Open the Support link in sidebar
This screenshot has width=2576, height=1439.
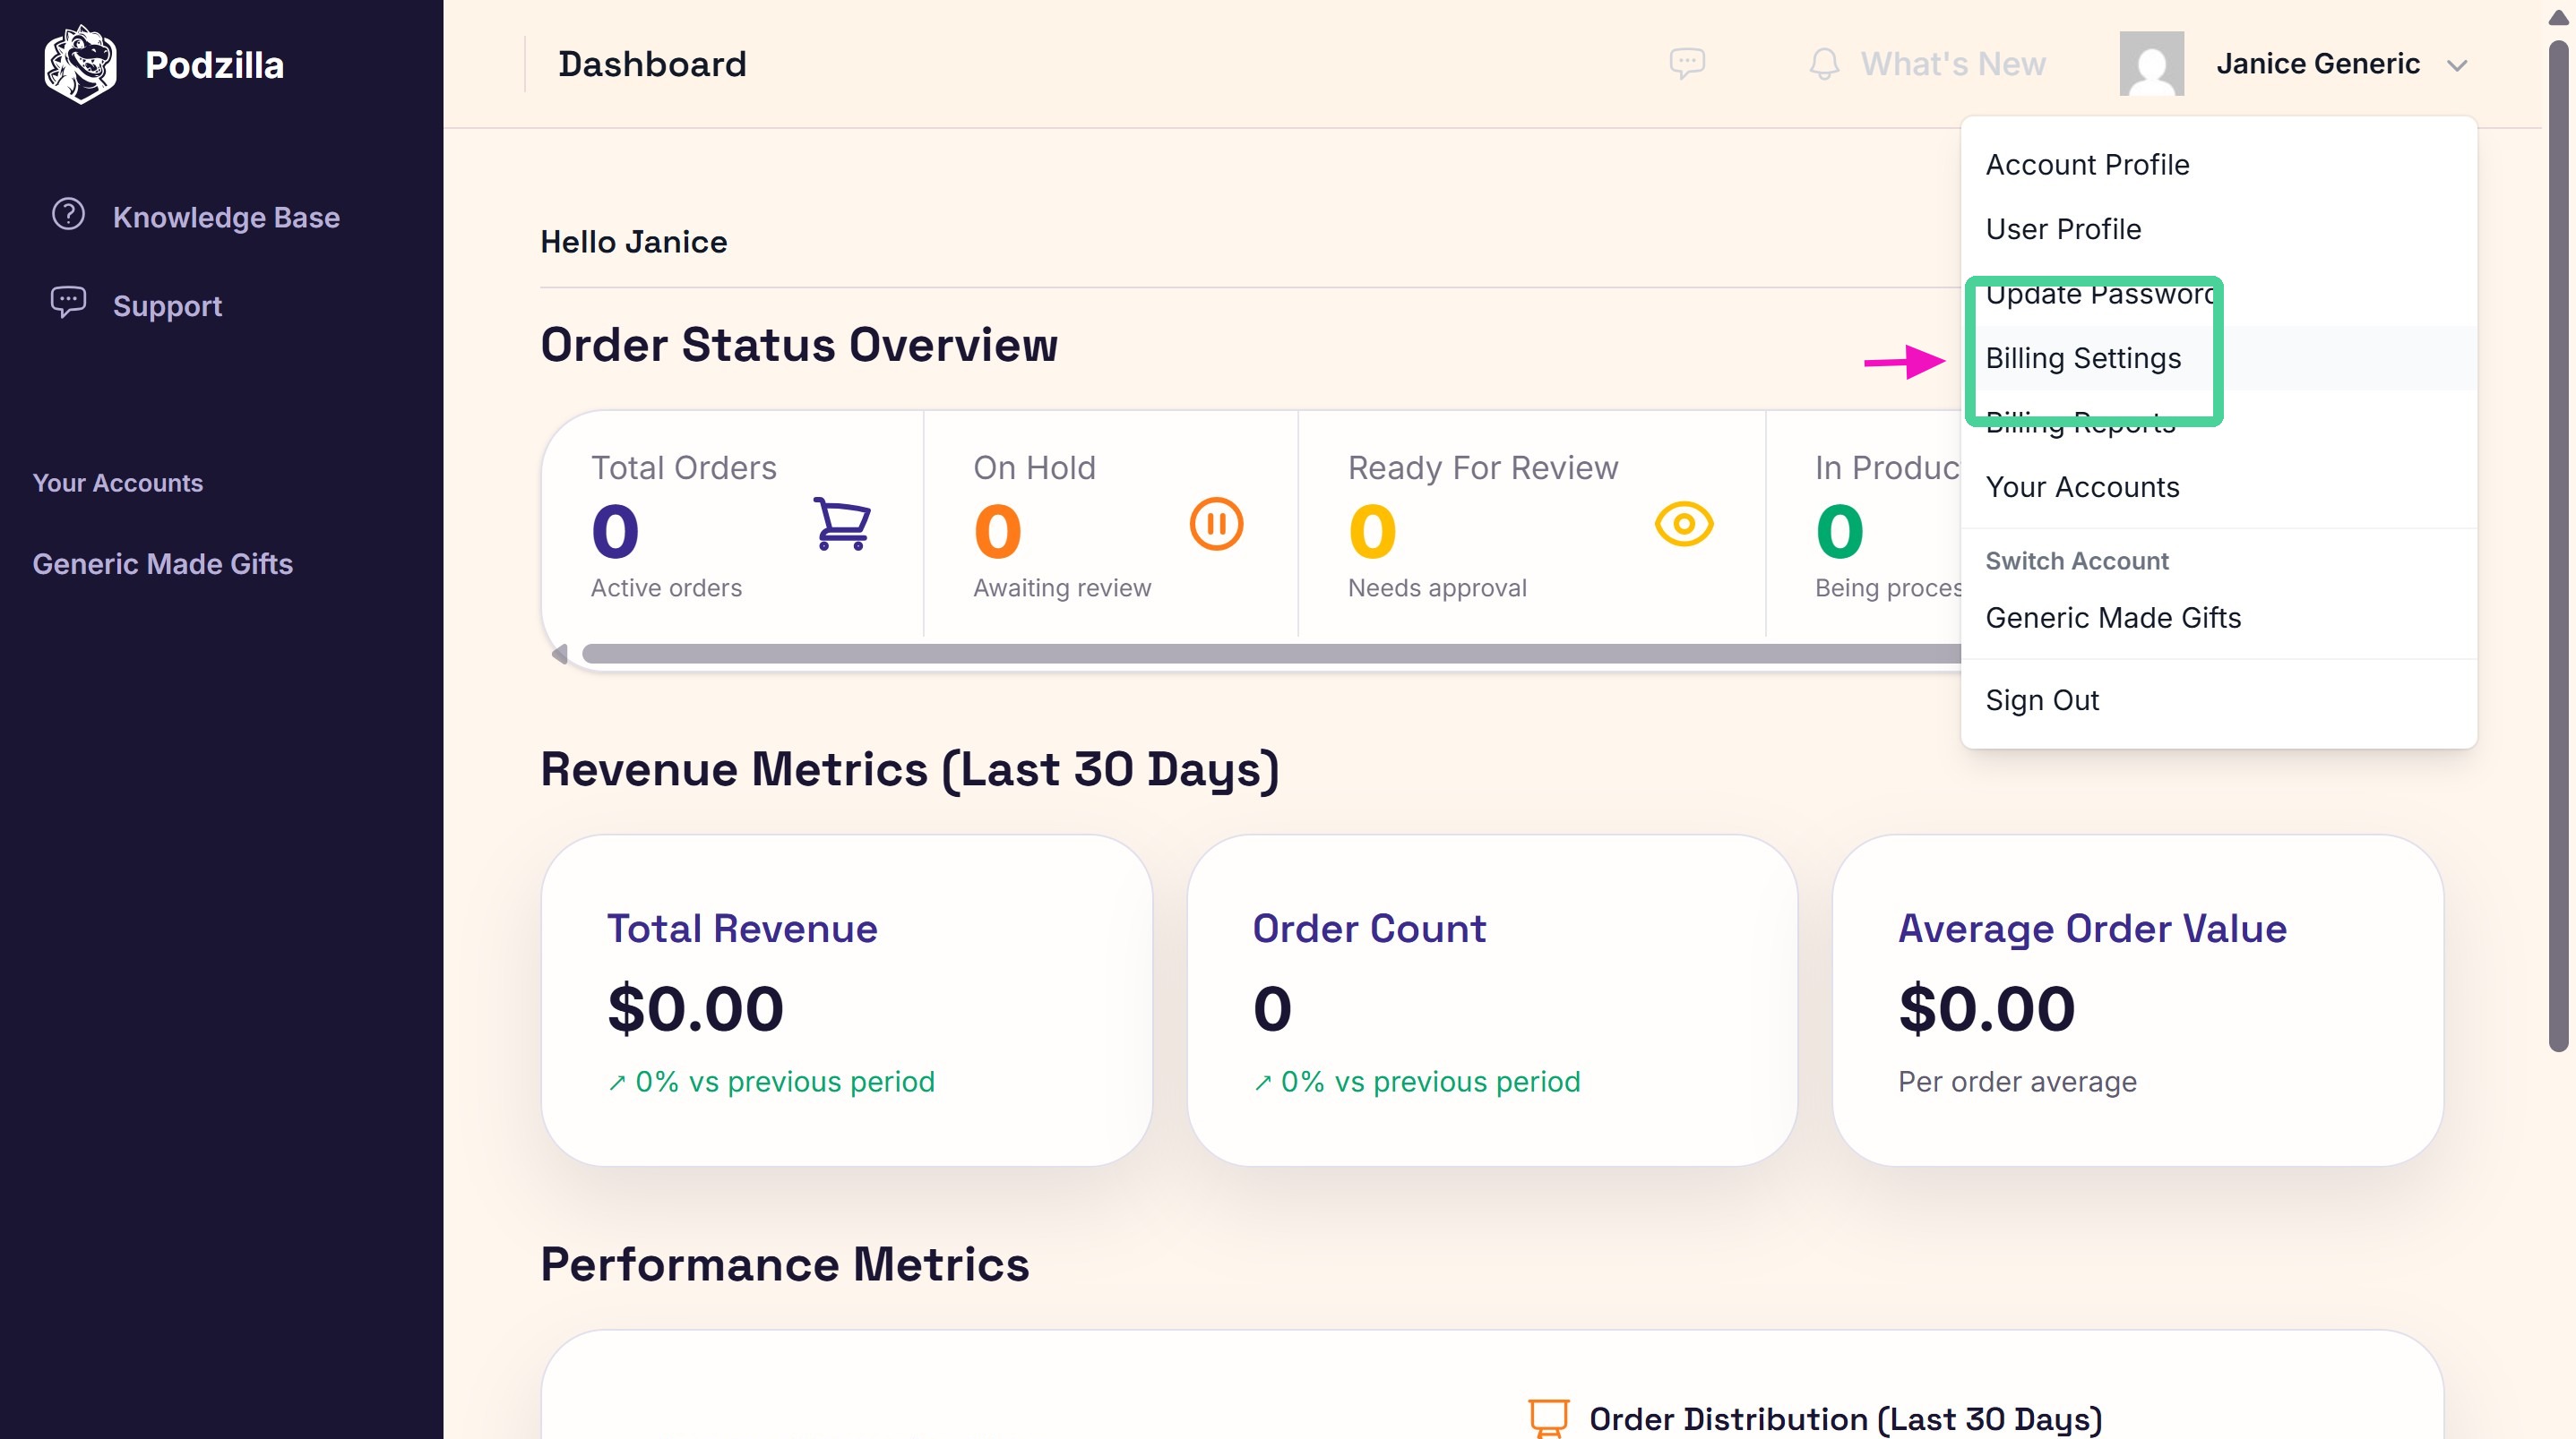[167, 305]
